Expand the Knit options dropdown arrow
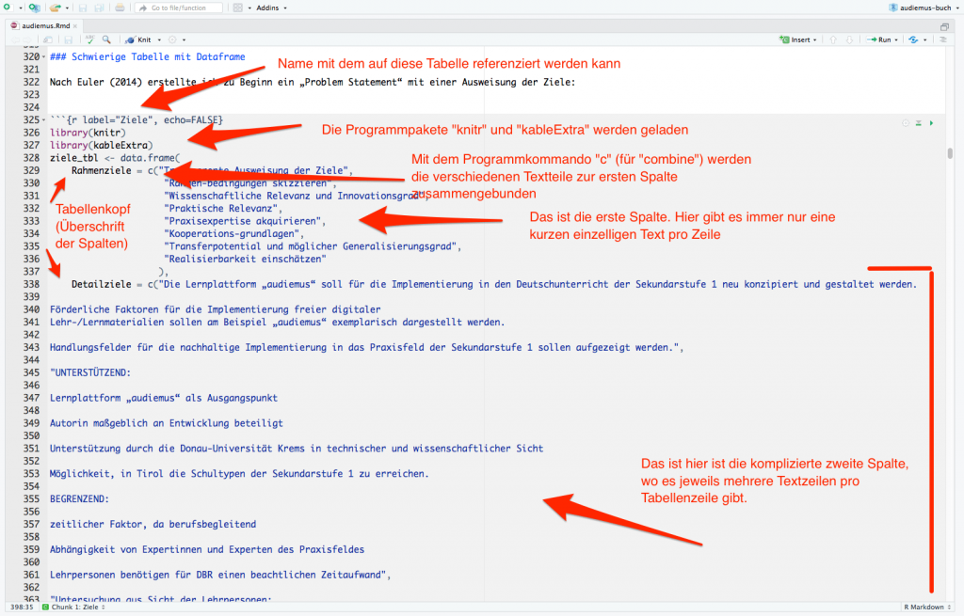The width and height of the screenshot is (964, 616). (159, 39)
